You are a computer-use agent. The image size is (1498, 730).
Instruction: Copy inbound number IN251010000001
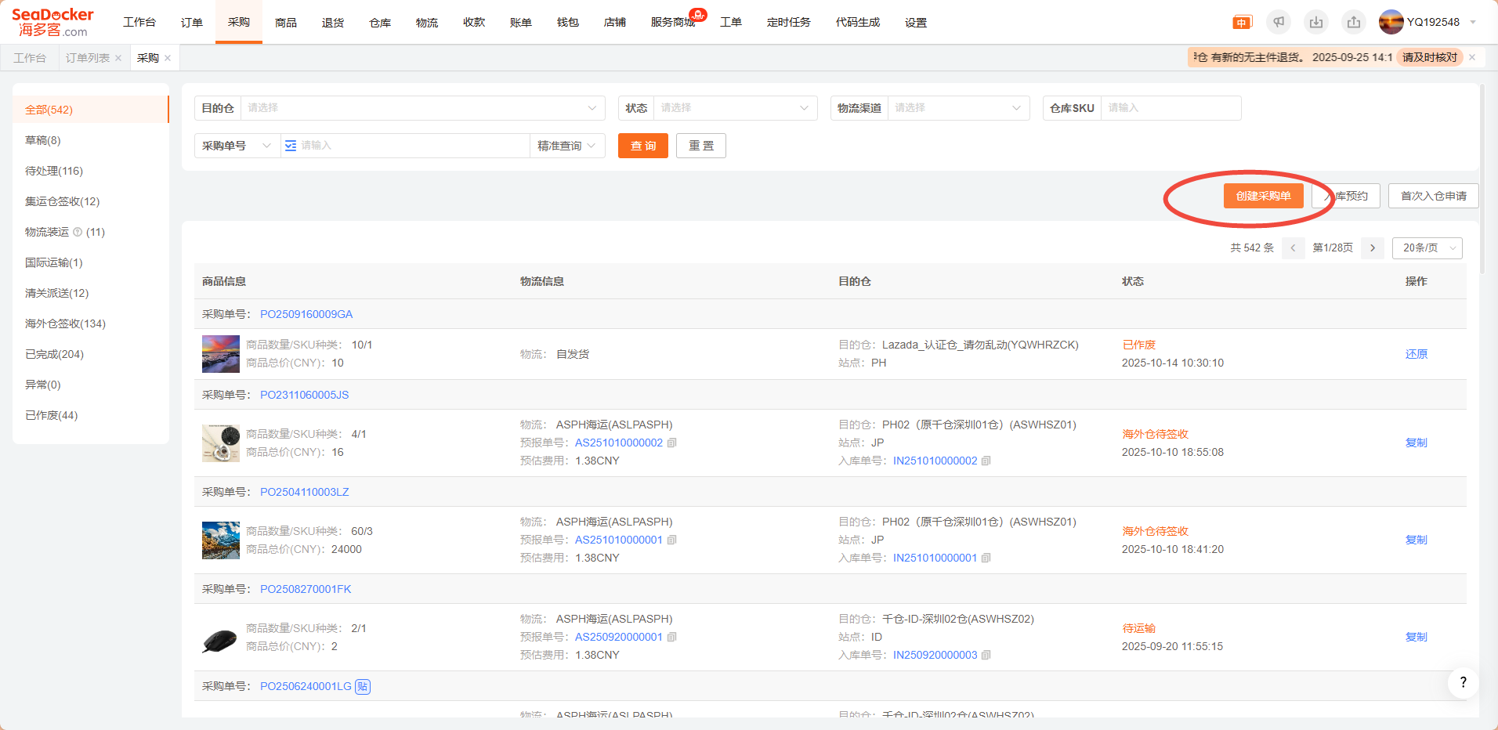click(986, 558)
